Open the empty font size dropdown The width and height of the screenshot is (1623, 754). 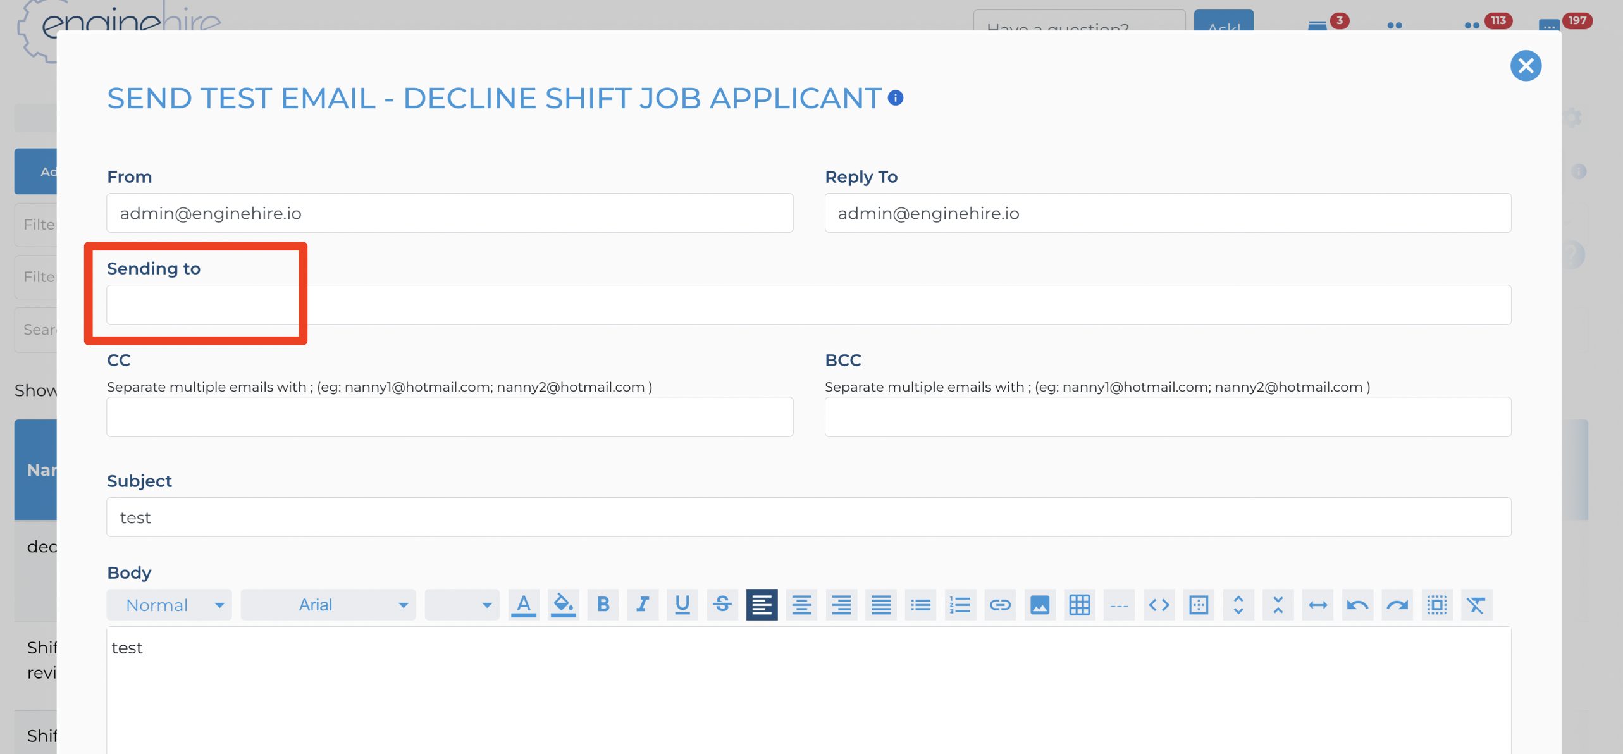(x=462, y=605)
